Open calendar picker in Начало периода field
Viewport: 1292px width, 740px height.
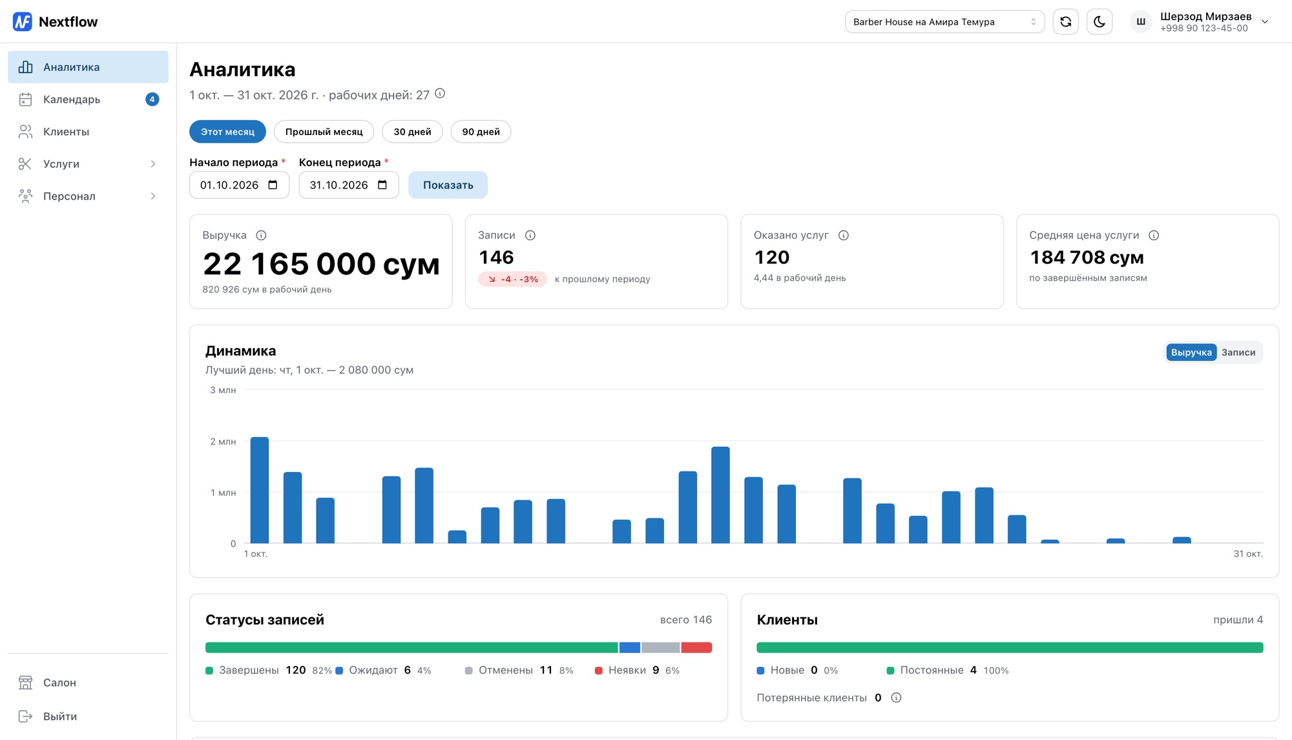[x=273, y=185]
